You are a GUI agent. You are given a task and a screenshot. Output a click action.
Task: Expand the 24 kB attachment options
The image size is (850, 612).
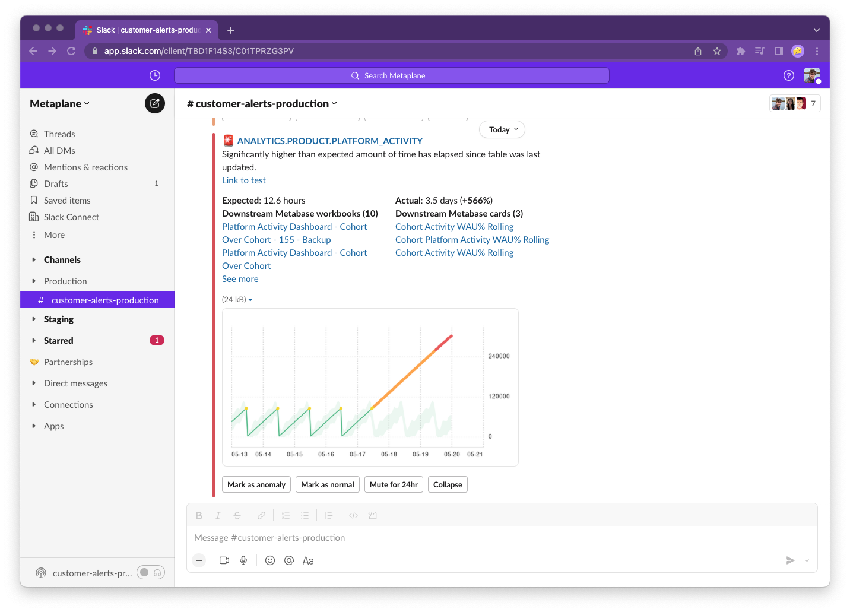coord(250,299)
